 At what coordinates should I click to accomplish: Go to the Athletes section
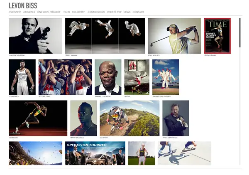tap(29, 12)
